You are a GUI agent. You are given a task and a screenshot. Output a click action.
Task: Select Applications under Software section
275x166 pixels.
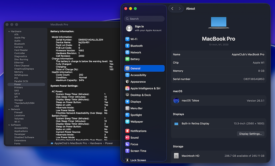[21, 131]
